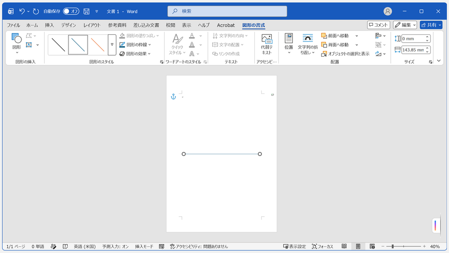This screenshot has width=449, height=253.
Task: Click the Draw Text Box icon
Action: [29, 45]
